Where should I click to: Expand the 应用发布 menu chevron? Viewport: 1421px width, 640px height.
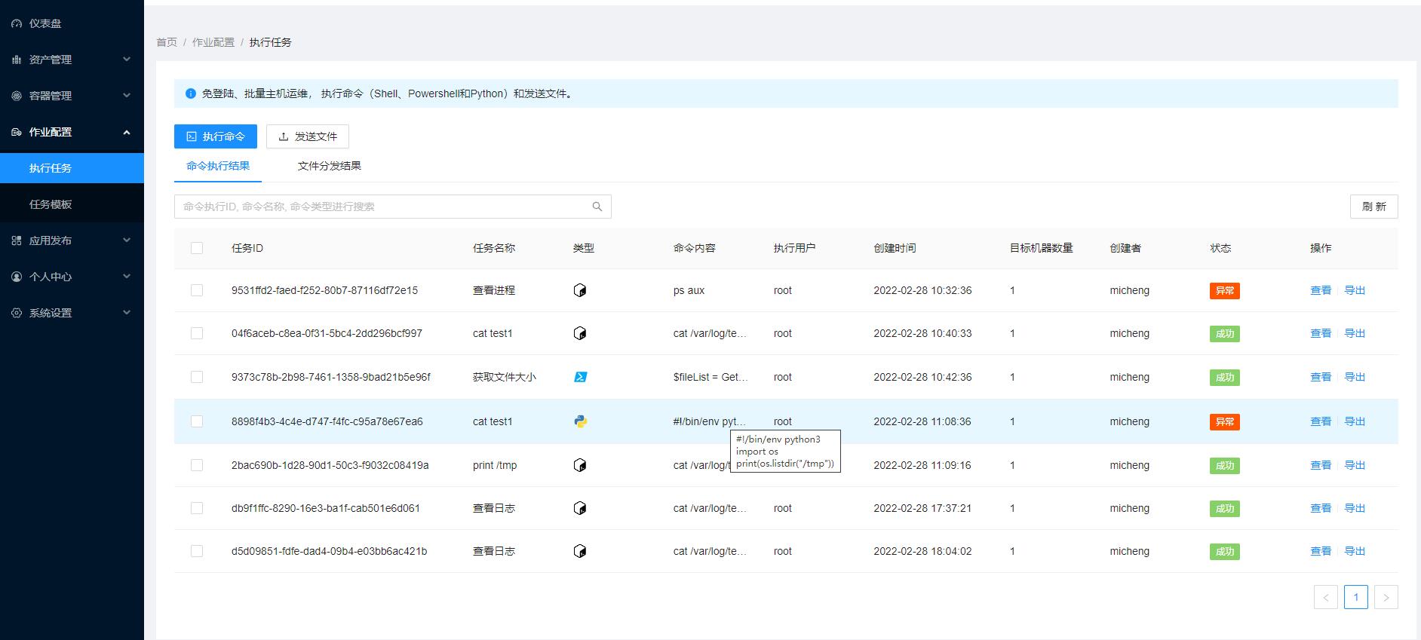pos(127,240)
